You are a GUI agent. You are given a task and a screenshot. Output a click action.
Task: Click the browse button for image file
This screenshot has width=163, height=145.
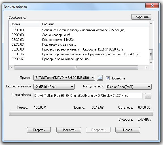tap(148, 96)
